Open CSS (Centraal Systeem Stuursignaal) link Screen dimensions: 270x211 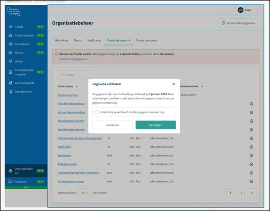(79, 138)
